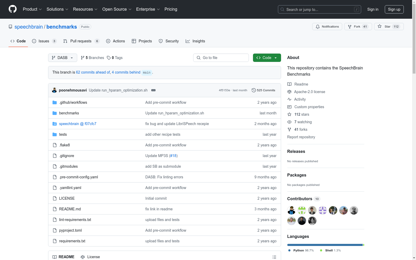Viewport: 416px width, 260px height.
Task: Focus the Search or jump to field
Action: click(320, 9)
